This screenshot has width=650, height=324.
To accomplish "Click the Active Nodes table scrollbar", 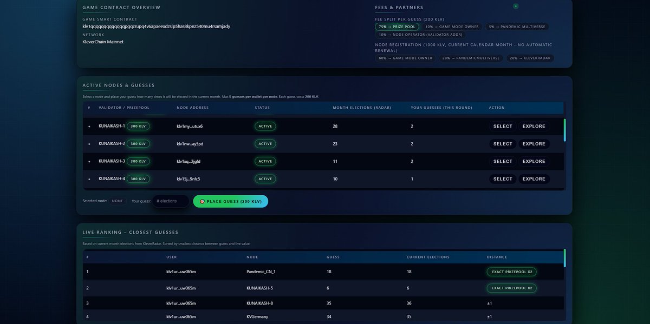I will pyautogui.click(x=564, y=130).
